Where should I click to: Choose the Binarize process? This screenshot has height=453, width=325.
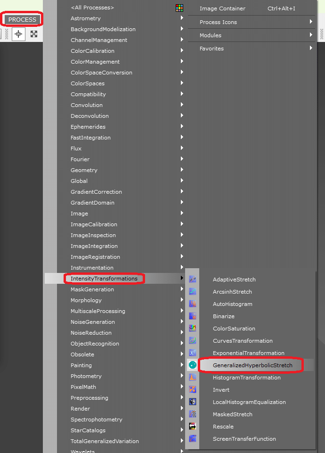[224, 316]
